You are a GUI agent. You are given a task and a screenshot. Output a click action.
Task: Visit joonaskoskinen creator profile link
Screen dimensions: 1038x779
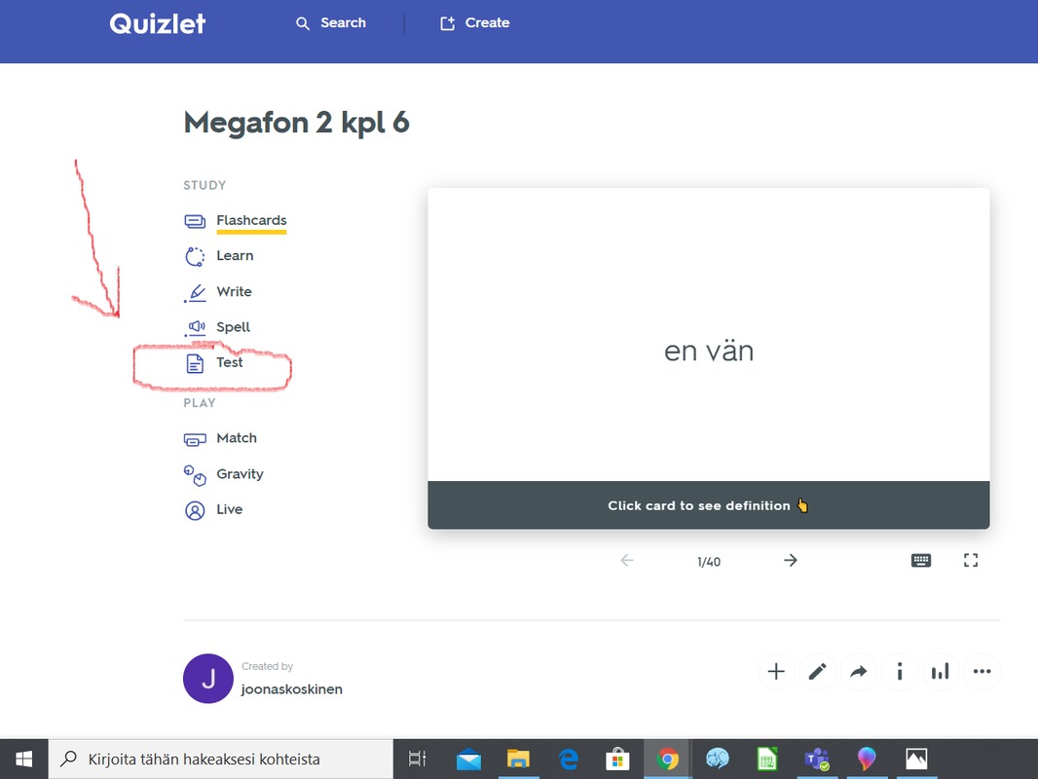(292, 689)
